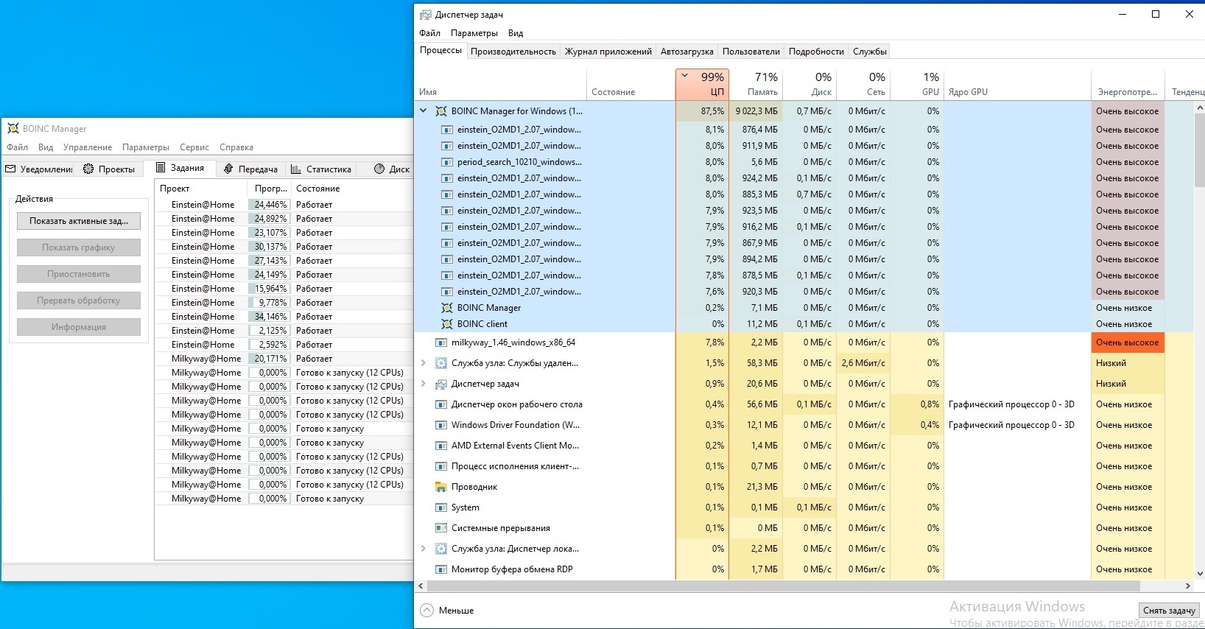Click the period_search_10210 process icon

(446, 162)
